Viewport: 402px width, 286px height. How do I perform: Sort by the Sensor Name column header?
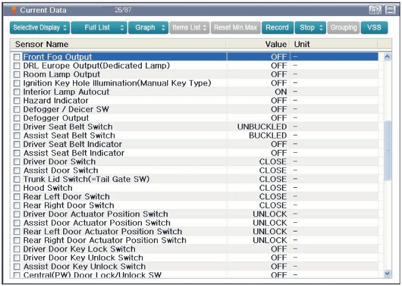(42, 44)
